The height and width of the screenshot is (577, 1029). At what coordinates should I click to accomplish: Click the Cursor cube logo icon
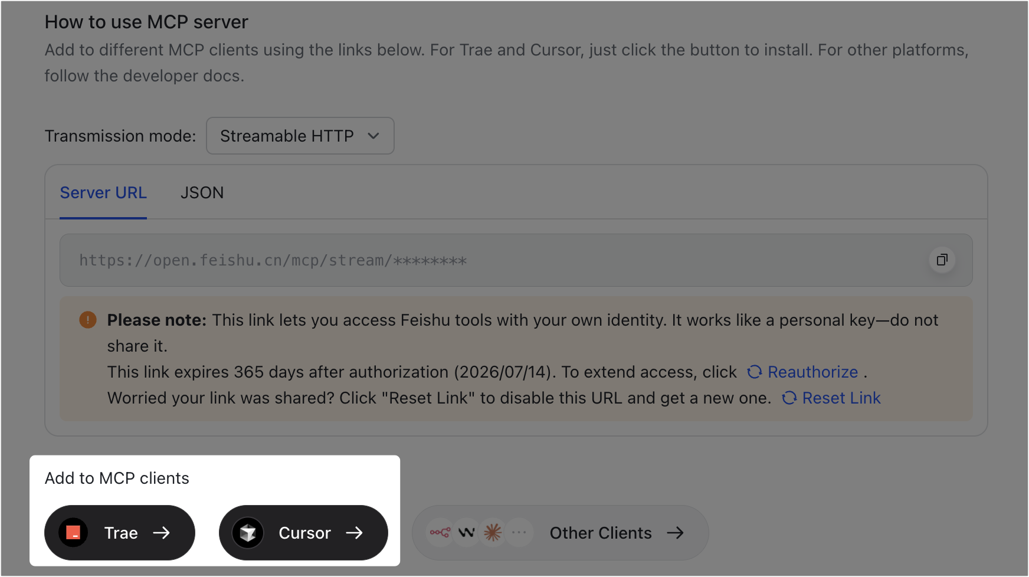coord(248,533)
